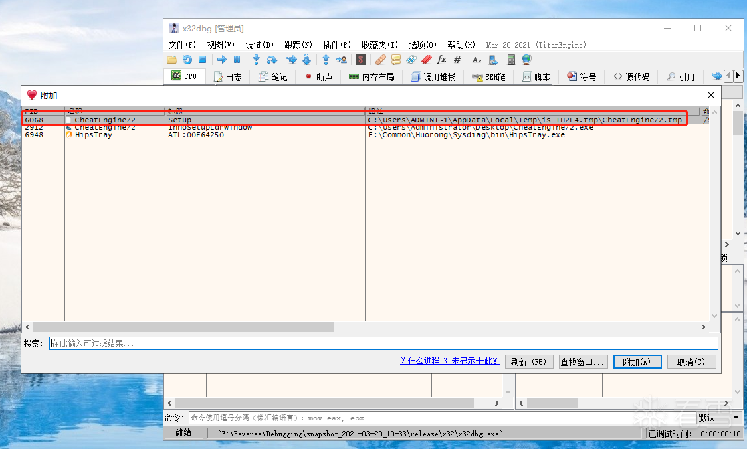Open the Calculator toolbar icon
This screenshot has width=747, height=449.
coord(511,60)
